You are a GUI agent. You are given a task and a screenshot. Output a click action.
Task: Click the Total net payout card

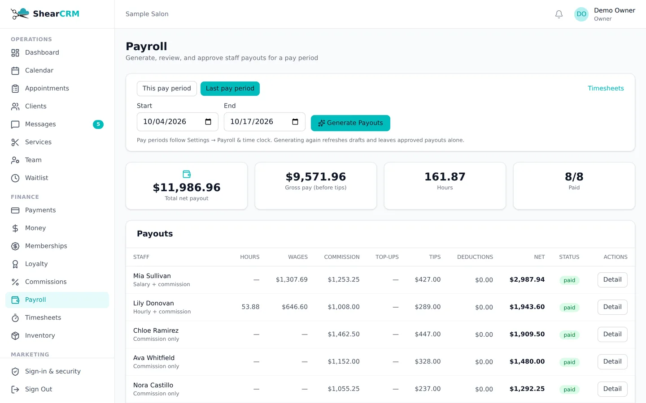click(x=187, y=186)
